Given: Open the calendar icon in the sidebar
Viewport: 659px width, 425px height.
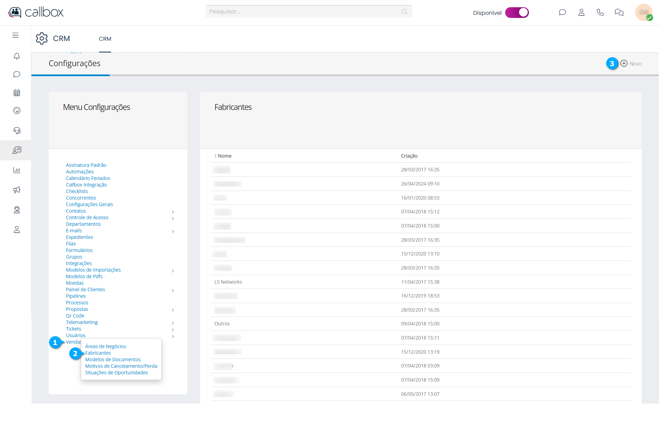Looking at the screenshot, I should (x=17, y=93).
